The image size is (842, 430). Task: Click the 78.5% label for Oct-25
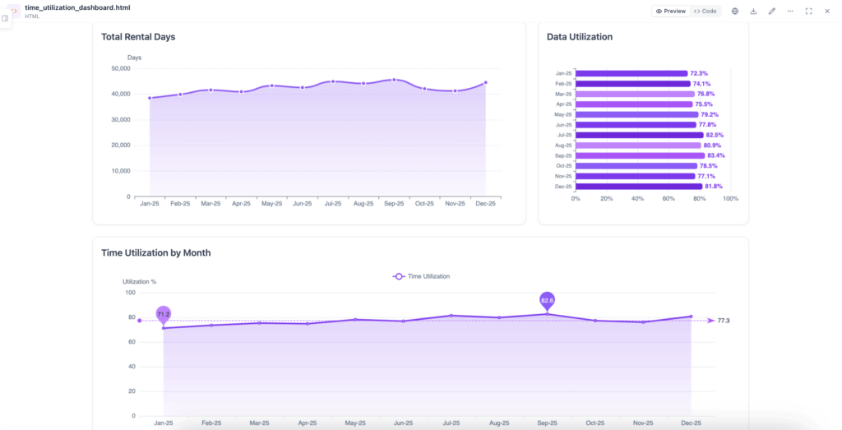click(x=708, y=166)
